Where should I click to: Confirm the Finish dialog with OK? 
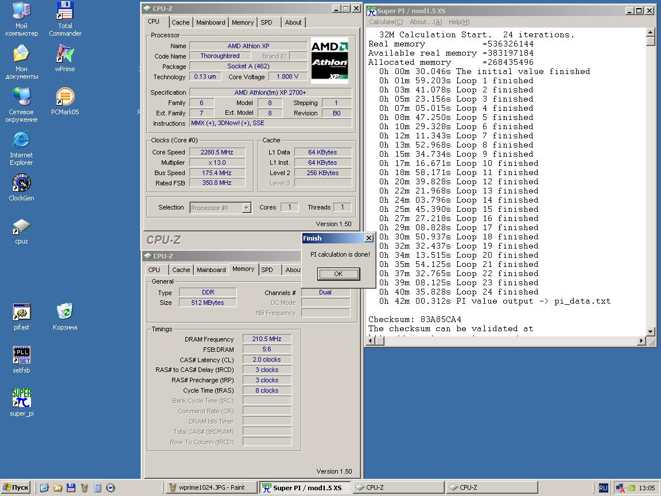coord(339,274)
